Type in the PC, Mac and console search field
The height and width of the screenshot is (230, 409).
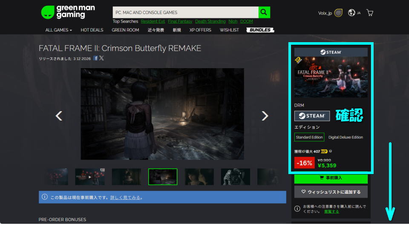click(x=185, y=12)
